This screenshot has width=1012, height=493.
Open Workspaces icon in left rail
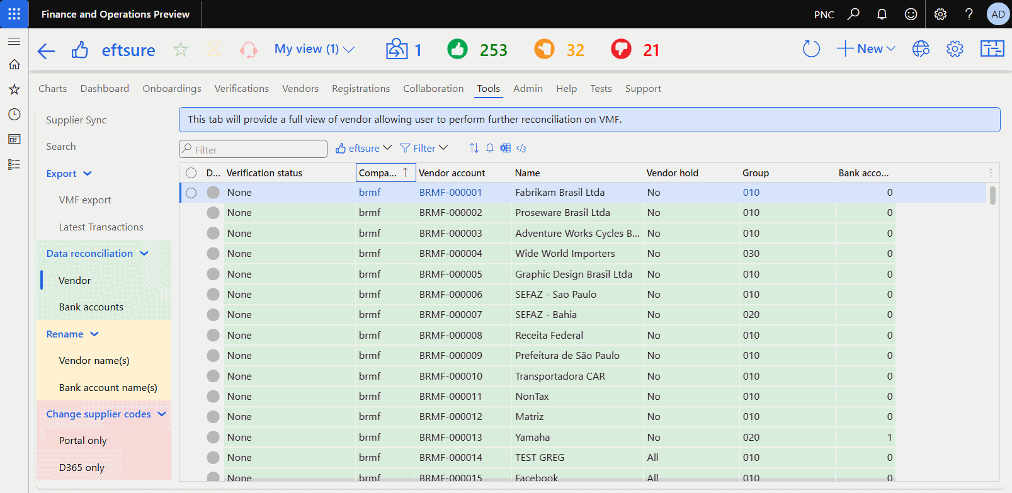pos(14,139)
